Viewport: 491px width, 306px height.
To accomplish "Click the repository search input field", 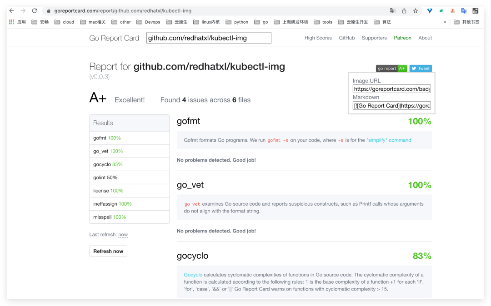I will [209, 38].
